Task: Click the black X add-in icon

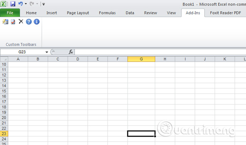Action: tap(21, 21)
